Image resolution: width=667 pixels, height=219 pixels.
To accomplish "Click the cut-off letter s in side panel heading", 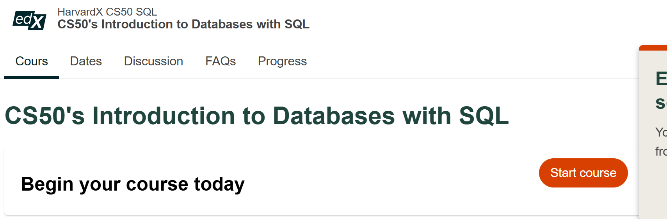I will click(x=661, y=103).
